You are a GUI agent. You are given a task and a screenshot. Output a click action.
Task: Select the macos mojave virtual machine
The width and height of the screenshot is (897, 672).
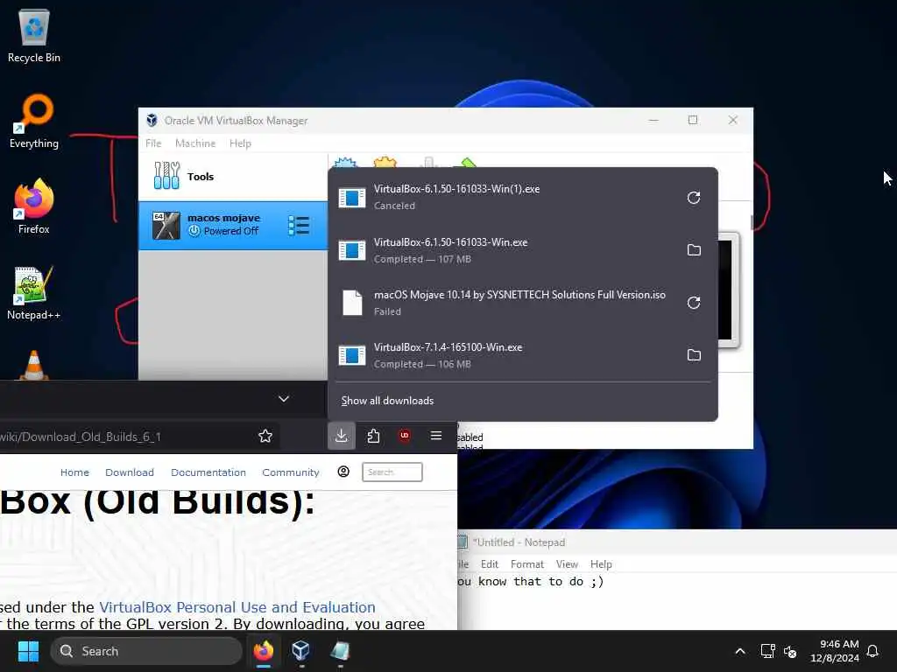233,225
